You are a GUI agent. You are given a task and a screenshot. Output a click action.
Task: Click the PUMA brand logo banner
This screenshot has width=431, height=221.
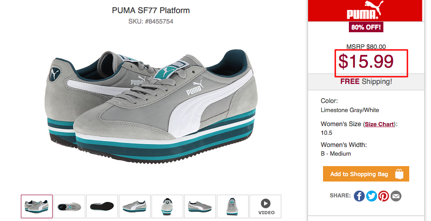[365, 10]
